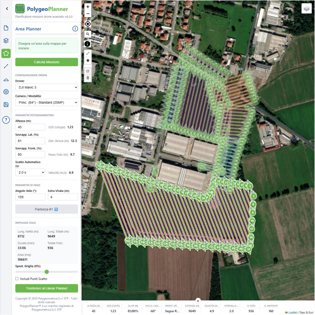Viewport: 315px width, 315px height.
Task: Click the black info icon on the map
Action: point(88,44)
